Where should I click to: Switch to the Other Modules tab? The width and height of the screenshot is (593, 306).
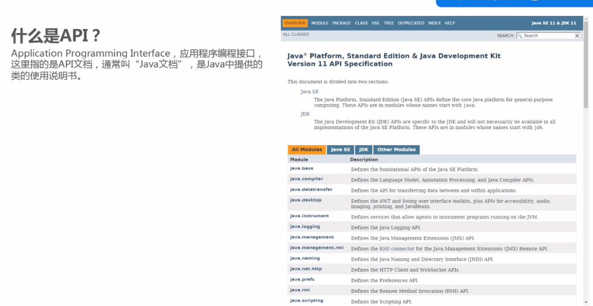tap(396, 149)
